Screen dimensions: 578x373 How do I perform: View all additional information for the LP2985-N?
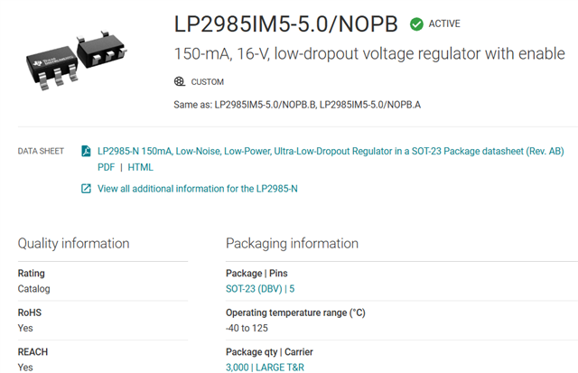(x=197, y=189)
